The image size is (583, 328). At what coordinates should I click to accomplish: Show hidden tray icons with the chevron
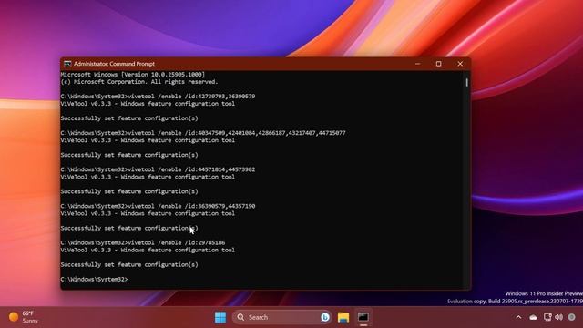(518, 317)
